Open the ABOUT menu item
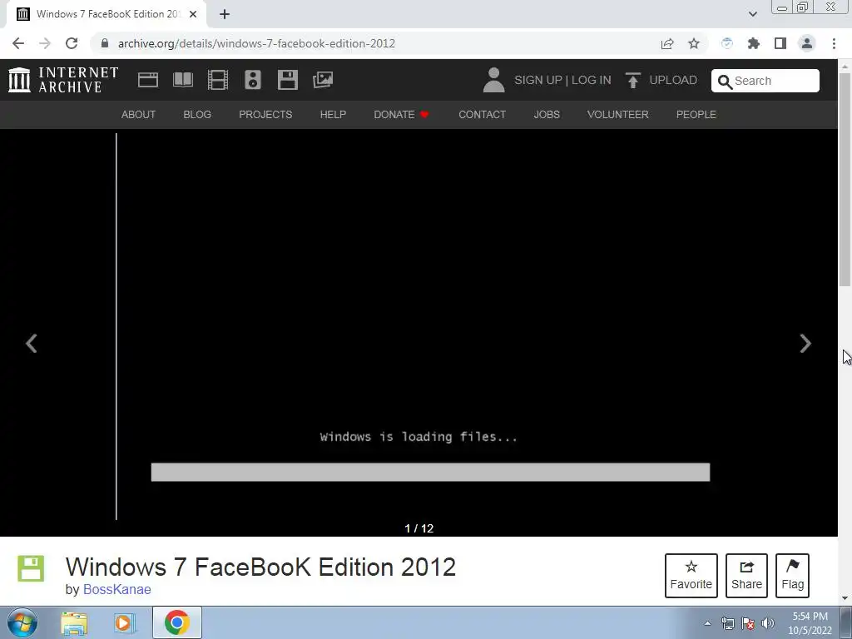The width and height of the screenshot is (852, 639). click(138, 115)
